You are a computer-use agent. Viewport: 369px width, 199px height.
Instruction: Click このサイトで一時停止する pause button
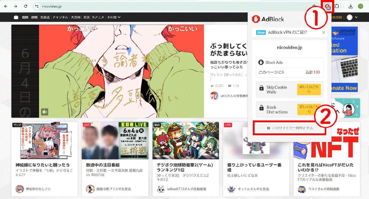pos(289,128)
